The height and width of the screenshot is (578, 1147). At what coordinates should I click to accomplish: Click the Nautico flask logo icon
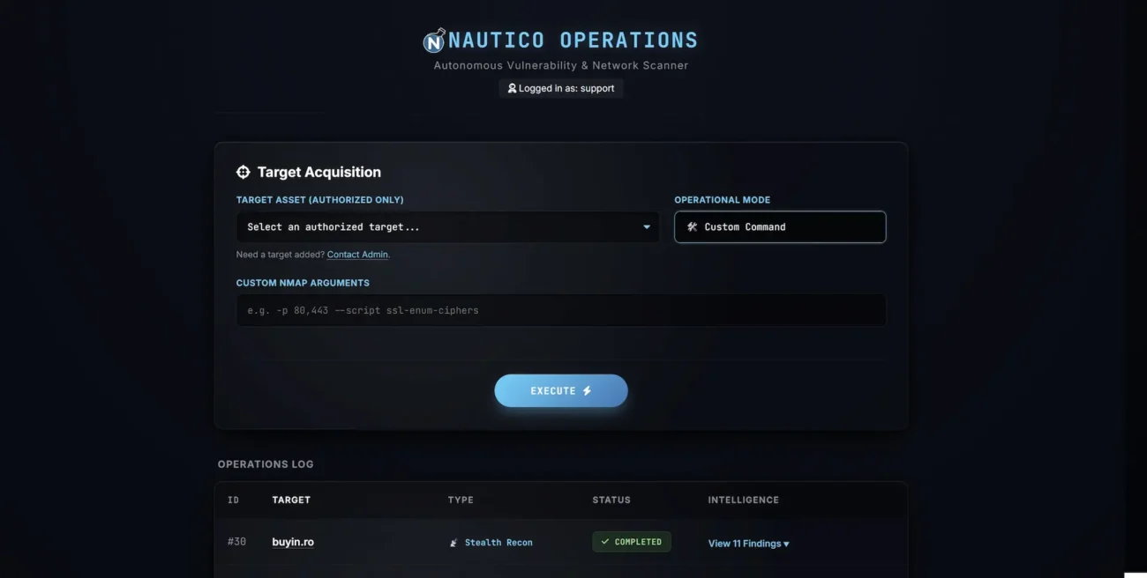[x=431, y=40]
